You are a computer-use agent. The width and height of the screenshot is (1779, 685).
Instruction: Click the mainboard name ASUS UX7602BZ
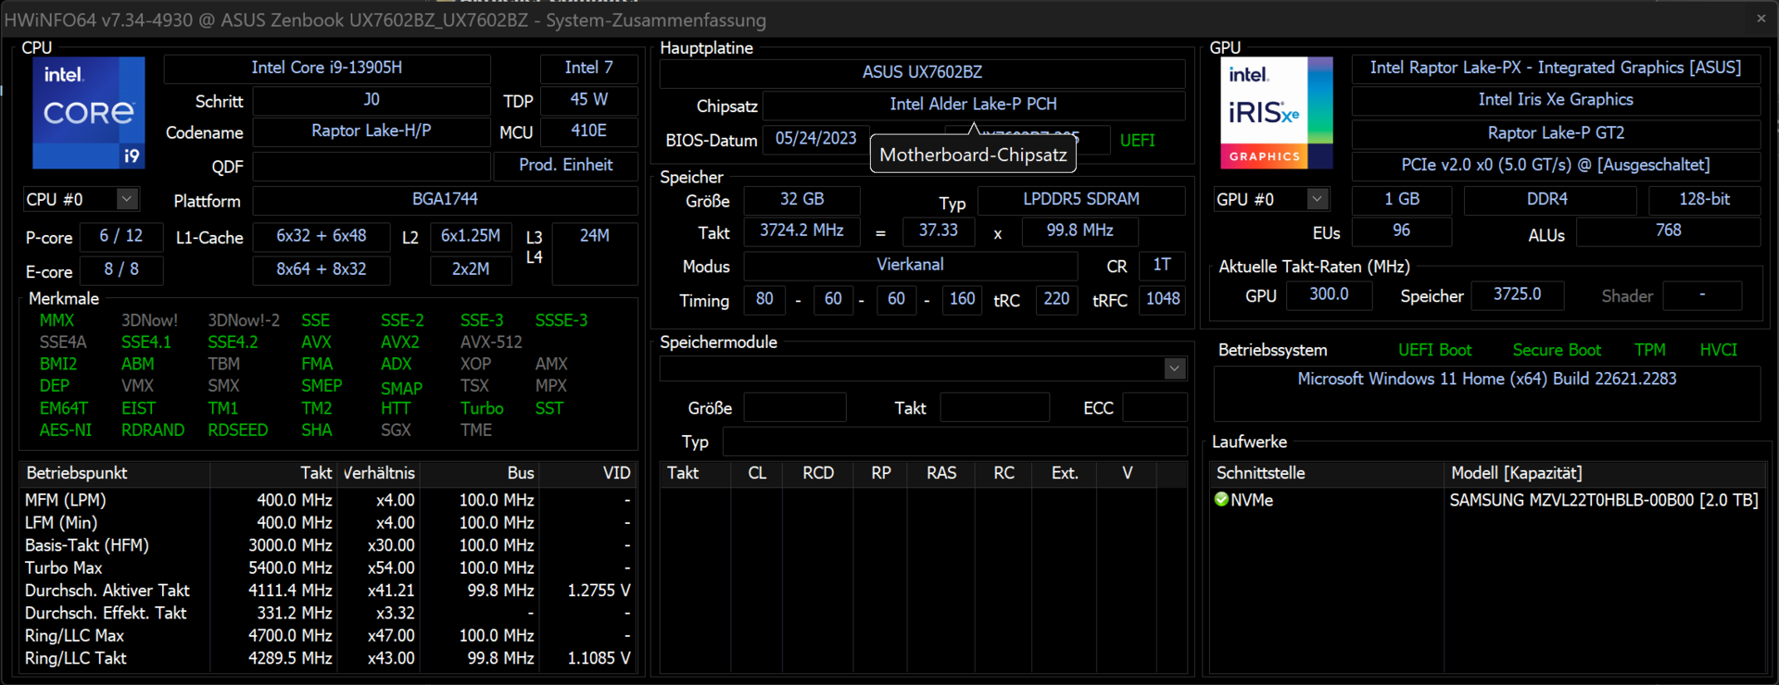point(923,72)
